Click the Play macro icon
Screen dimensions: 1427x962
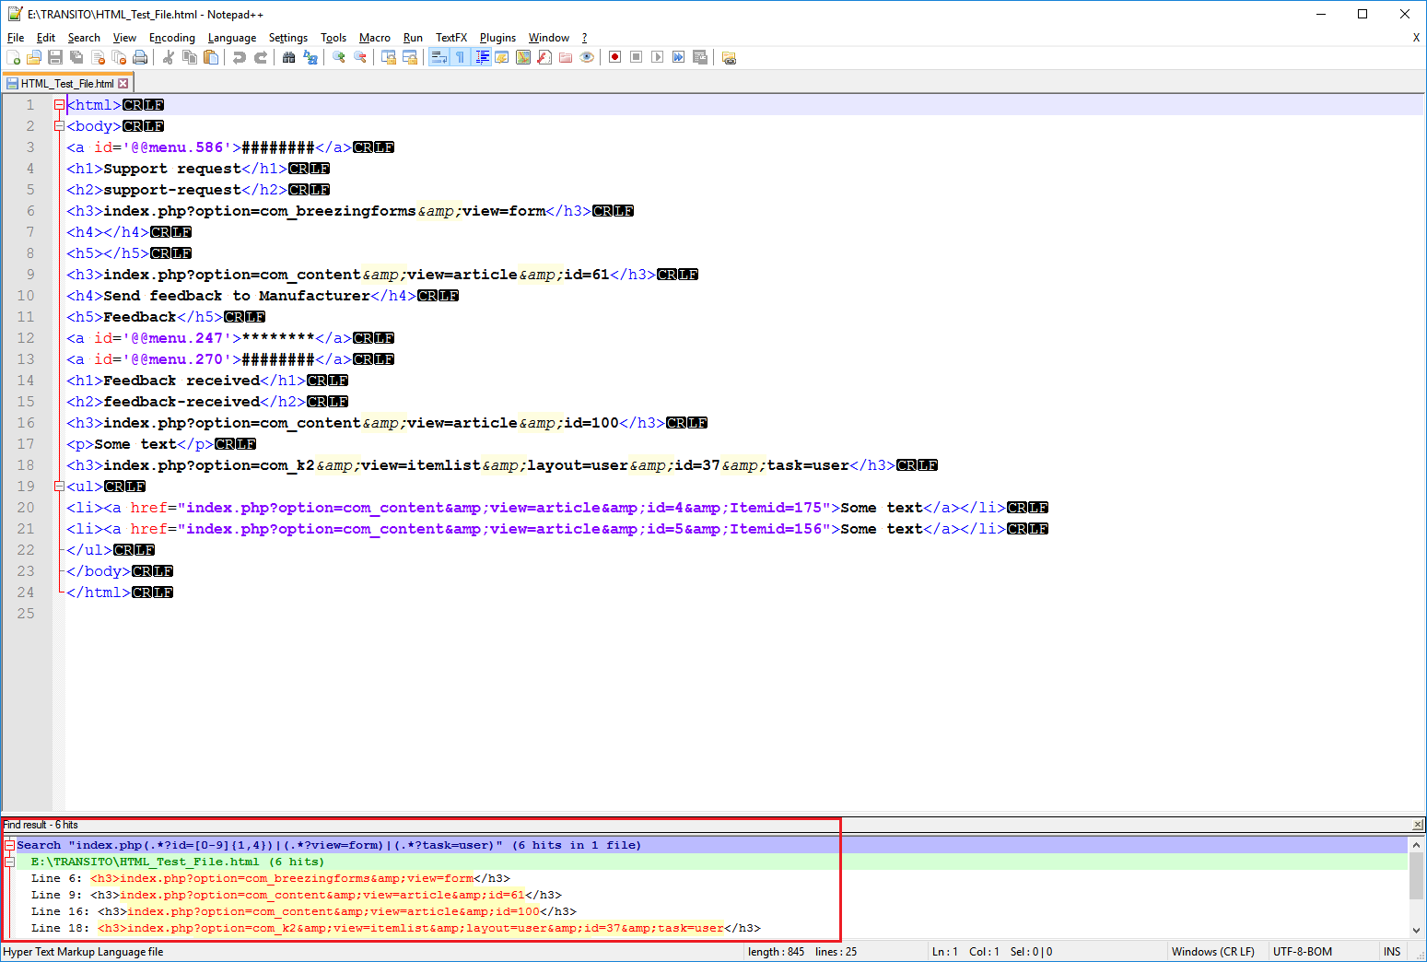tap(657, 57)
